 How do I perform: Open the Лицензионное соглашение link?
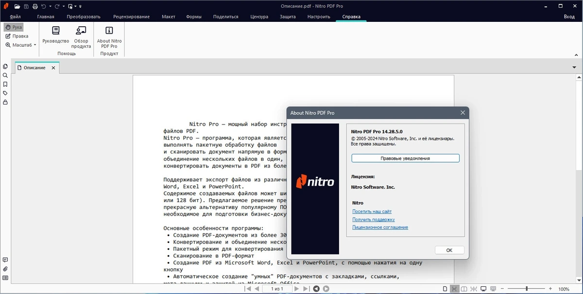click(x=380, y=227)
